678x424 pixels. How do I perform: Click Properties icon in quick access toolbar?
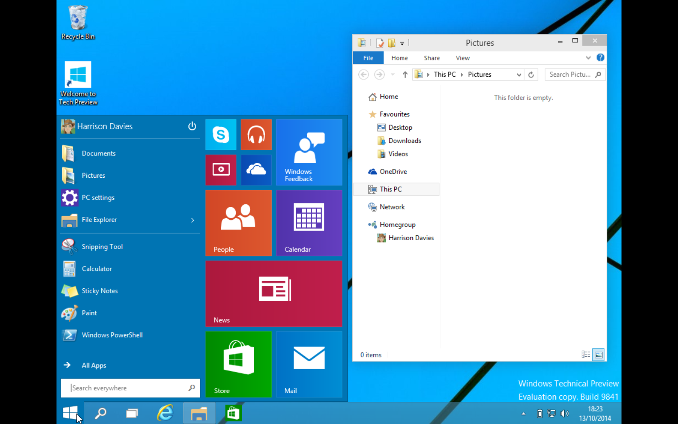[x=379, y=43]
